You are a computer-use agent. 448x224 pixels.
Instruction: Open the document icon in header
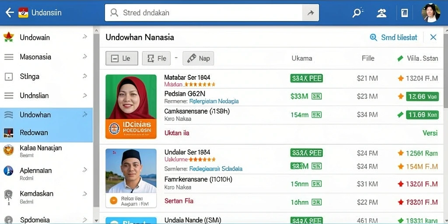(405, 13)
